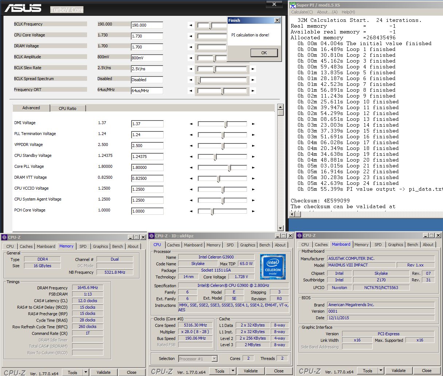Click CPU-Z icon in ukf4pz window title
The width and height of the screenshot is (443, 376).
(x=152, y=236)
